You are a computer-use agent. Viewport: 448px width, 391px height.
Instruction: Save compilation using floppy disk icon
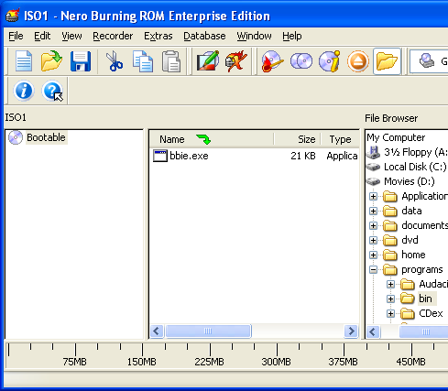(81, 61)
